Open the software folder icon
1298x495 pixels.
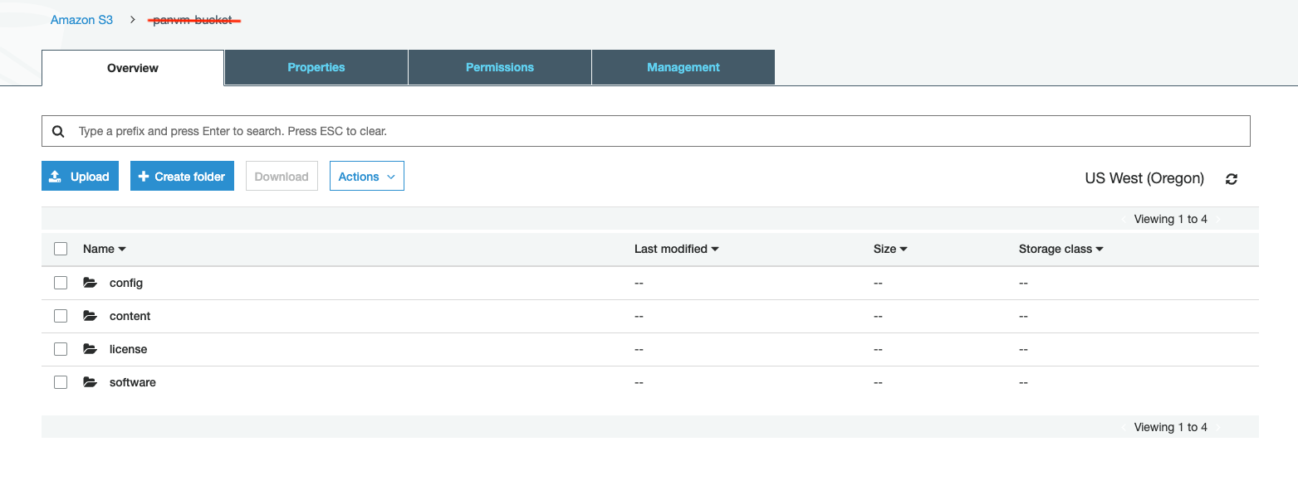point(91,381)
